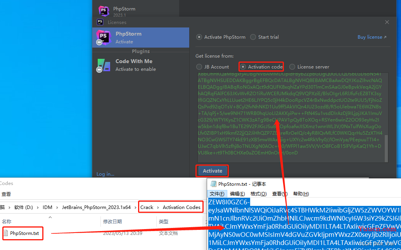Open 文件(F) menu in Notepad
Screen dimensions: 401x250
point(217,193)
